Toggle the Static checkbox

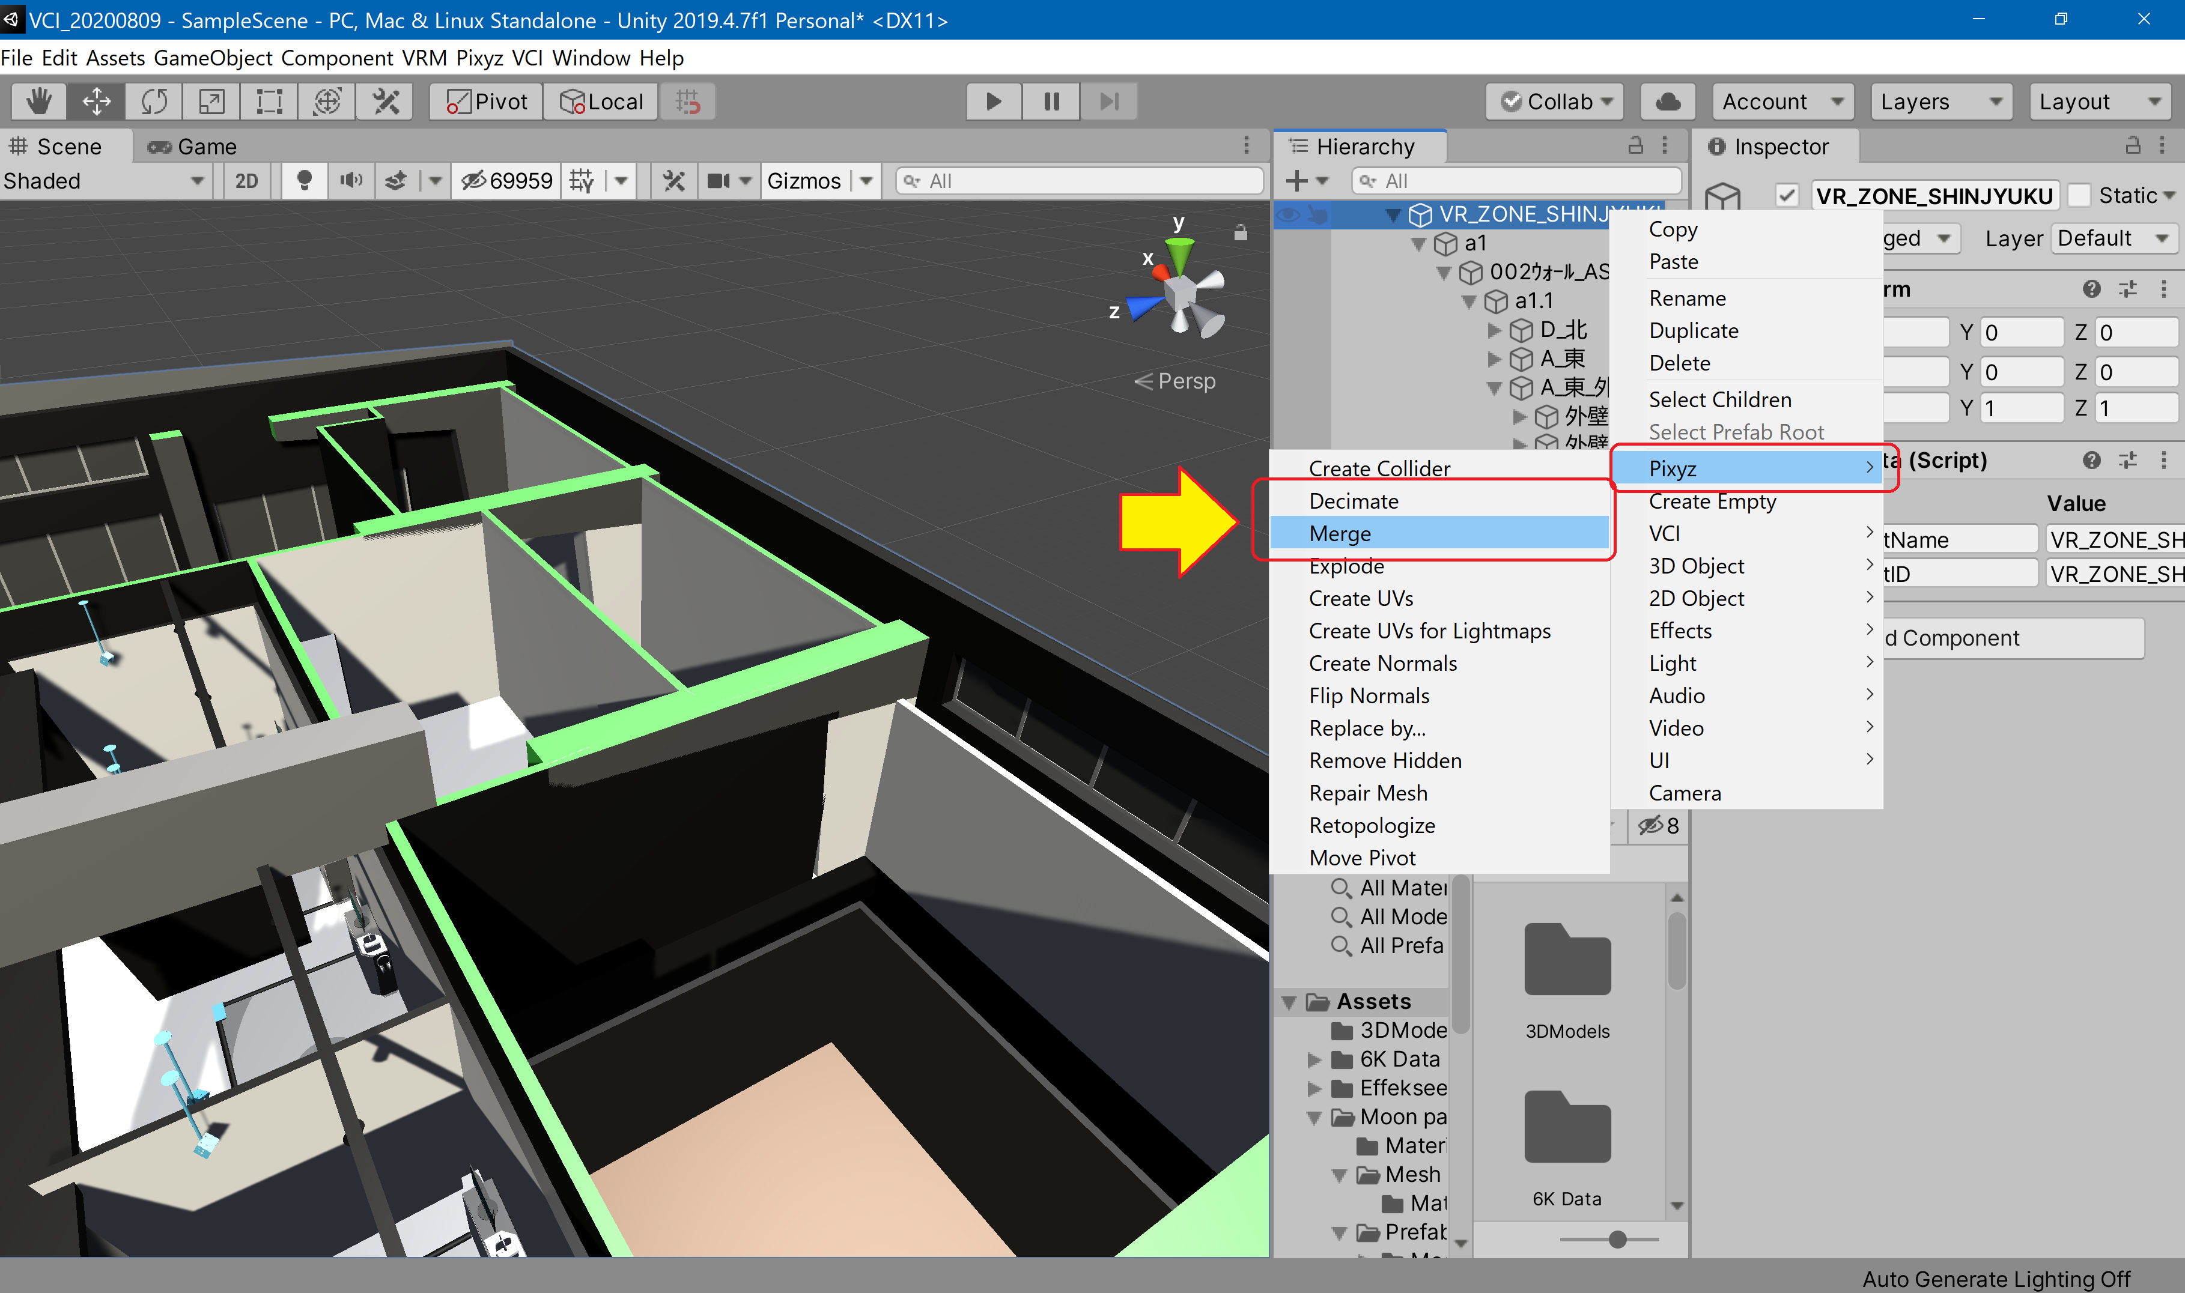click(x=2079, y=195)
